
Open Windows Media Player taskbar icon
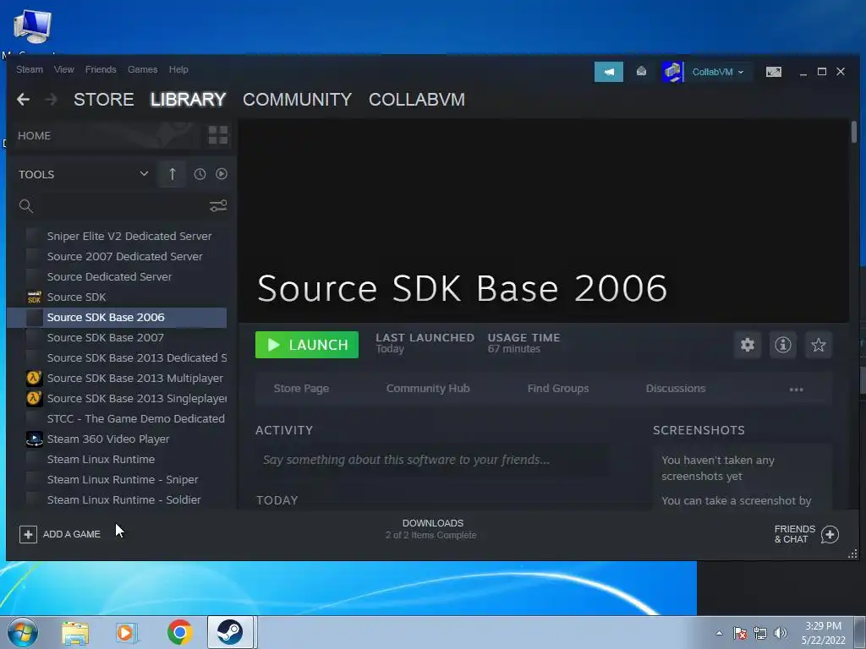127,633
